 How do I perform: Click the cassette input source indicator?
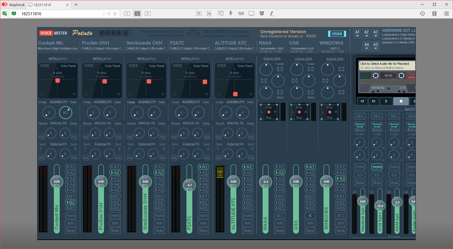click(411, 76)
